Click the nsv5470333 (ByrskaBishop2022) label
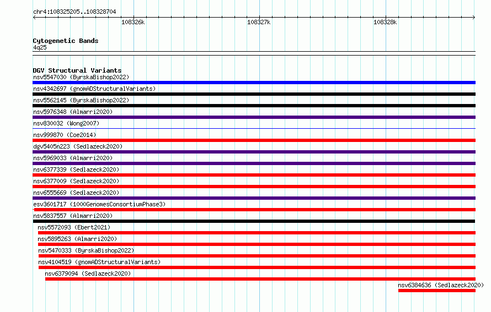The height and width of the screenshot is (312, 491). pos(86,250)
